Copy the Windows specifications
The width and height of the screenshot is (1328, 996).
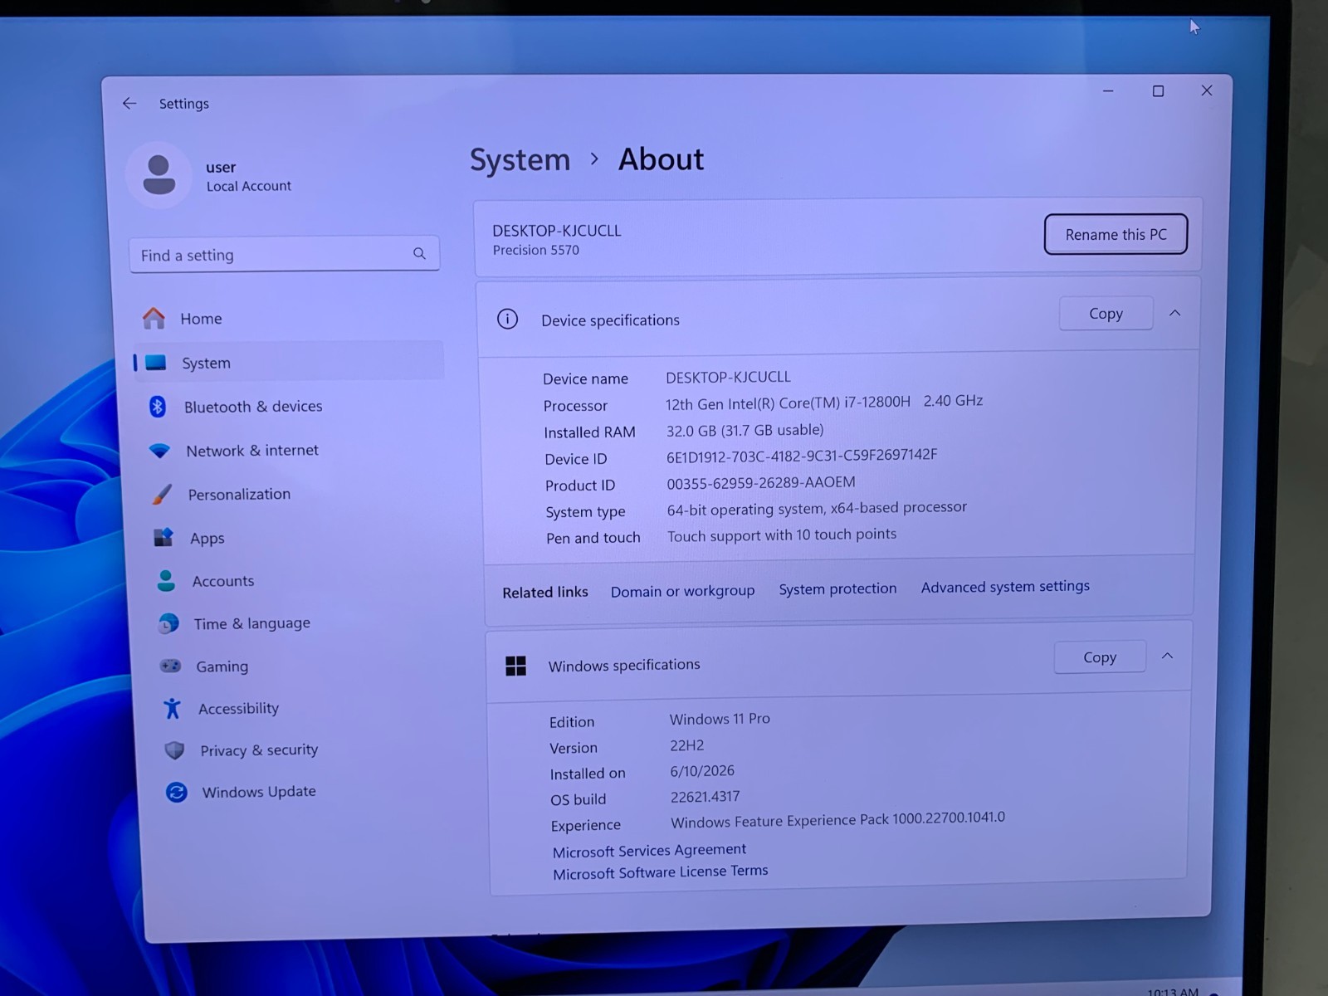1100,657
